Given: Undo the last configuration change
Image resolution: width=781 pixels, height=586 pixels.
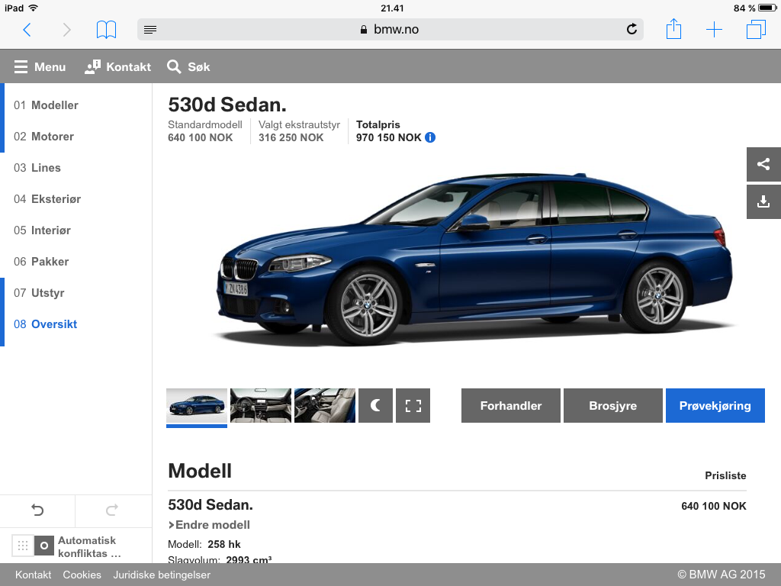Looking at the screenshot, I should 37,510.
